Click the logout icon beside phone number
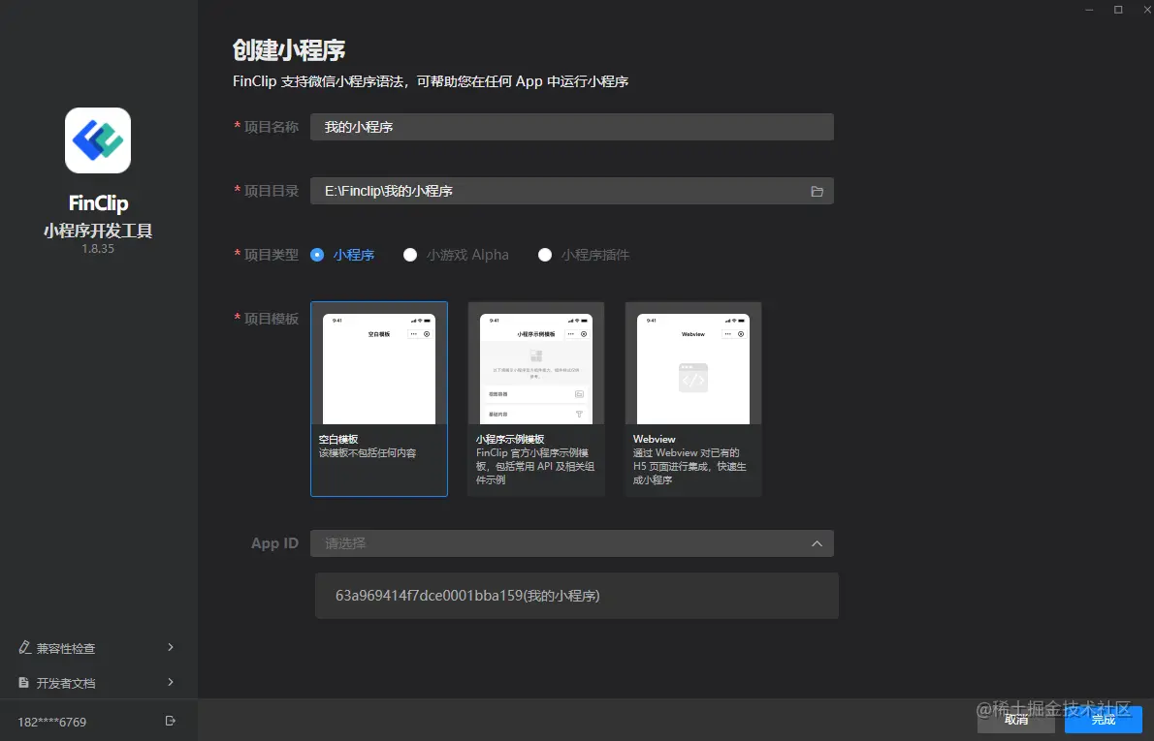 coord(170,722)
